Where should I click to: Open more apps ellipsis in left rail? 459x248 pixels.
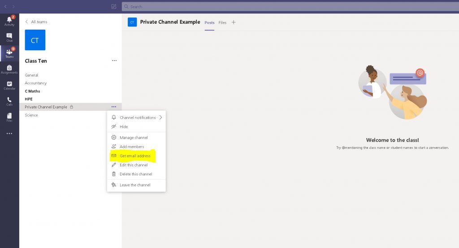(9, 134)
